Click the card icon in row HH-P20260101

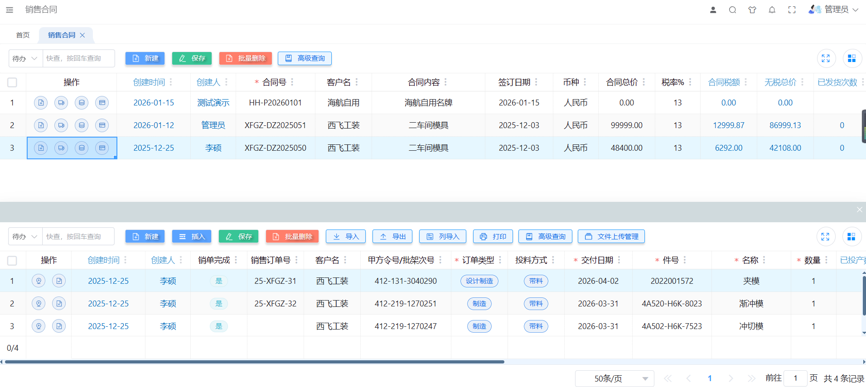tap(102, 103)
